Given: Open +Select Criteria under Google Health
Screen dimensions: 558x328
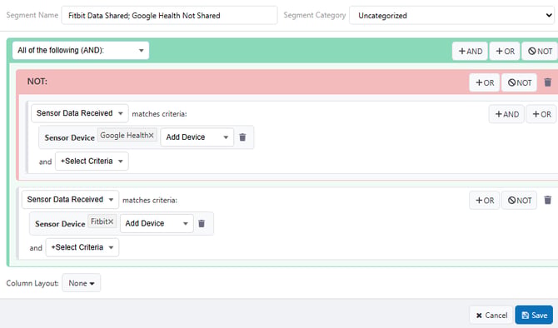Looking at the screenshot, I should 92,162.
